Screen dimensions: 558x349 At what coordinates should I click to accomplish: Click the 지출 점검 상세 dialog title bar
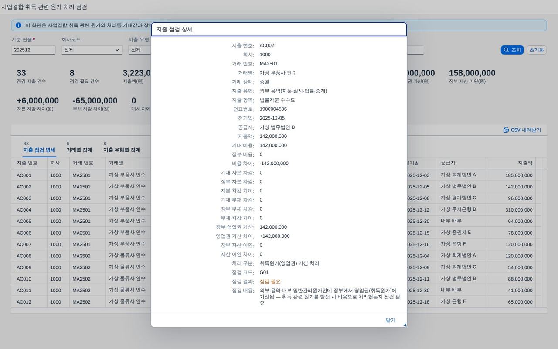[279, 29]
